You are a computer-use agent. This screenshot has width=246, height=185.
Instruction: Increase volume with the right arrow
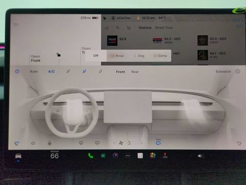(211, 156)
